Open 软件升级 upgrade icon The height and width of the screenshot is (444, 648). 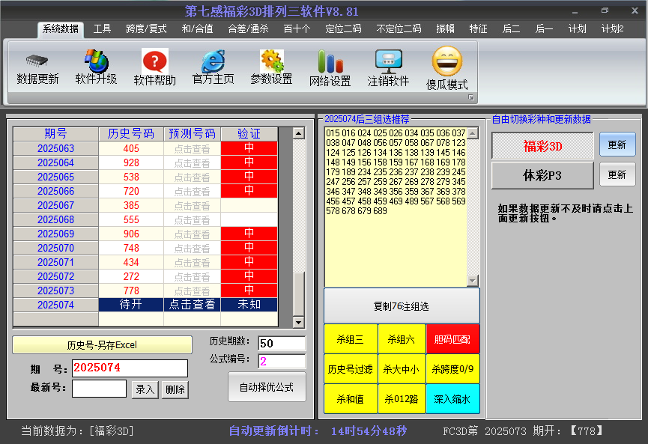(x=97, y=61)
